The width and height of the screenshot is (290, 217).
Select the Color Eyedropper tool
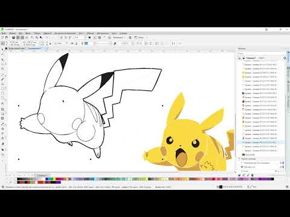pyautogui.click(x=2, y=124)
